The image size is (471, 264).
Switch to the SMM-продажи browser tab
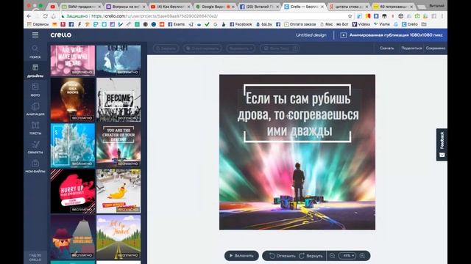click(x=80, y=7)
